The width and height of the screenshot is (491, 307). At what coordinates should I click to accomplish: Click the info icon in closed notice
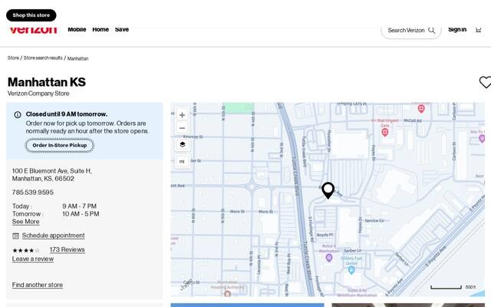[18, 114]
